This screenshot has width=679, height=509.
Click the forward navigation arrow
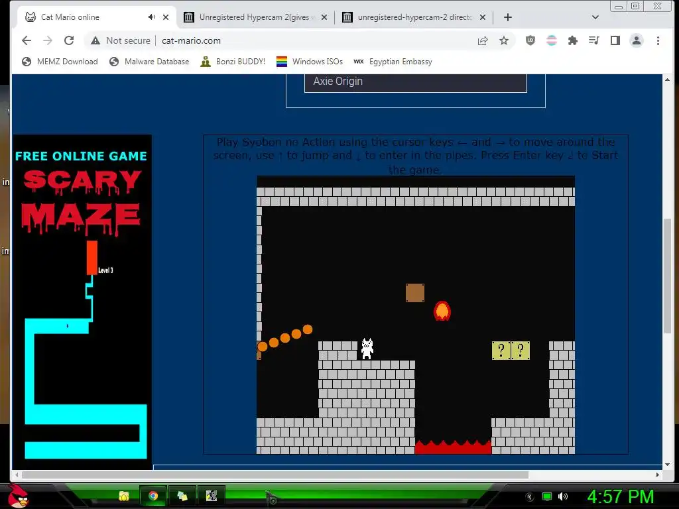click(48, 40)
